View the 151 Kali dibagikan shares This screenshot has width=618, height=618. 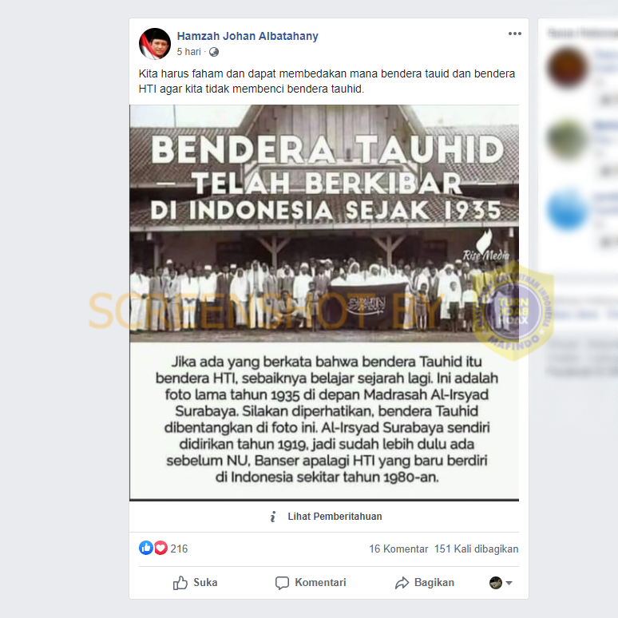click(x=476, y=549)
